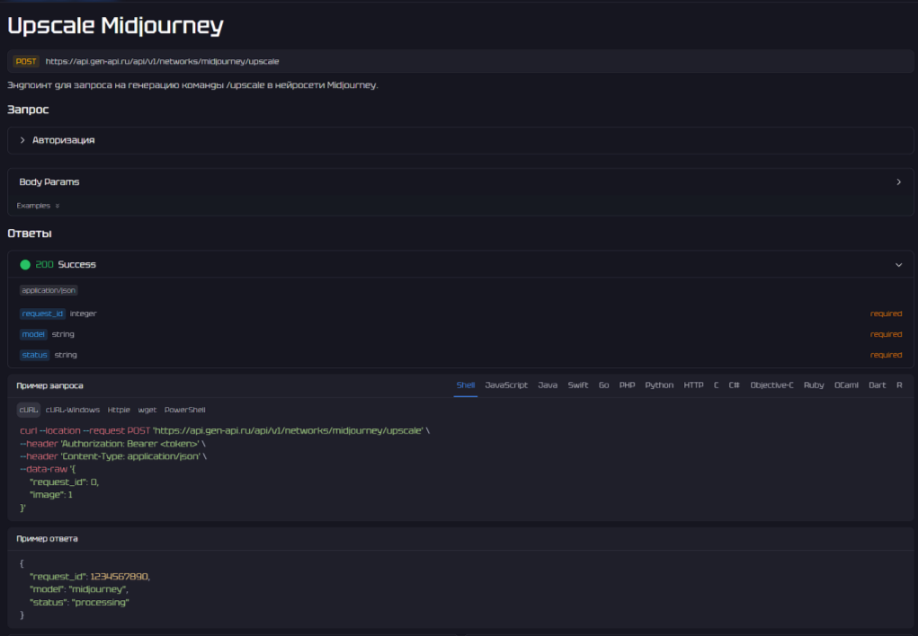918x636 pixels.
Task: Expand Body Params with right arrow
Action: [898, 181]
